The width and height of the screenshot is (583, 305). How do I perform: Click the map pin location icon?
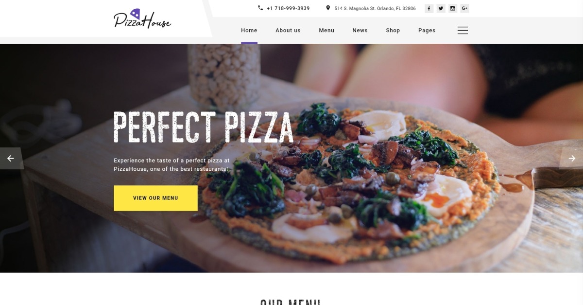328,8
